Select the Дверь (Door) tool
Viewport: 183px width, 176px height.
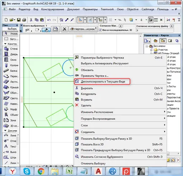click(x=11, y=54)
